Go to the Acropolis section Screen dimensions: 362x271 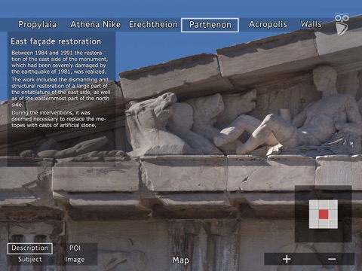268,24
